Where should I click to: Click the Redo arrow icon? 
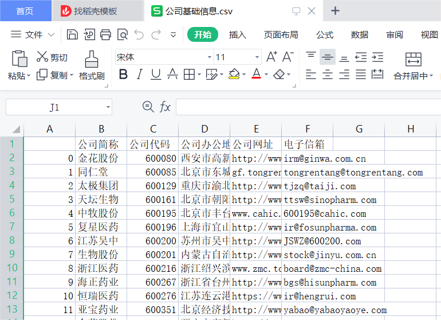point(156,34)
